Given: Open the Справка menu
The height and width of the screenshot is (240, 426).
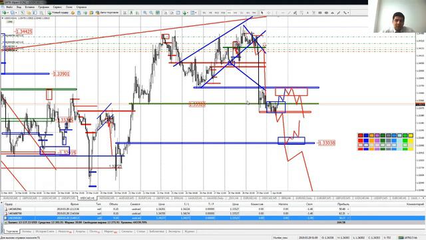Looking at the screenshot, I should tap(81, 7).
